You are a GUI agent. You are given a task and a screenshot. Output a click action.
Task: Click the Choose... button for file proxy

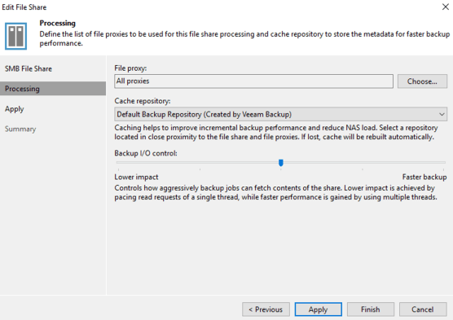coord(422,81)
